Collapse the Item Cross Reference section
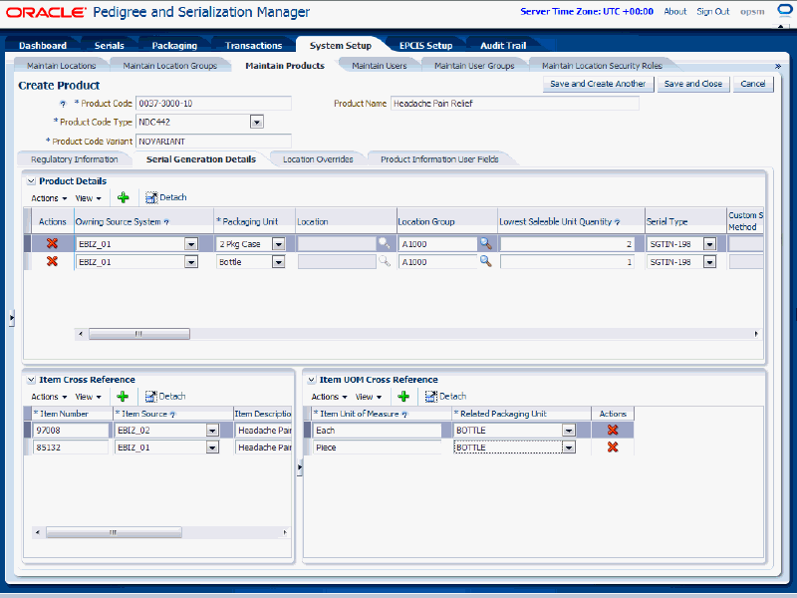Screen dimensions: 797x598 point(31,380)
